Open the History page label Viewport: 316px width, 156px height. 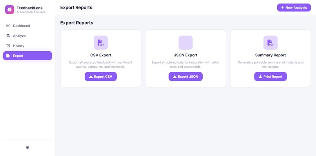18,46
